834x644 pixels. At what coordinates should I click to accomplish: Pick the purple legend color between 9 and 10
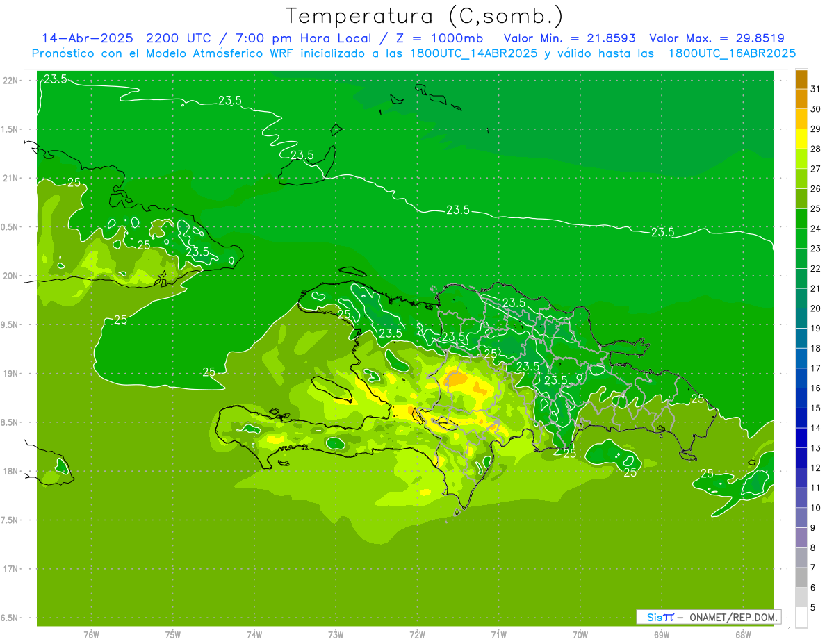click(x=801, y=518)
